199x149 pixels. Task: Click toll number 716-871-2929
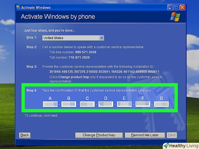point(79,57)
